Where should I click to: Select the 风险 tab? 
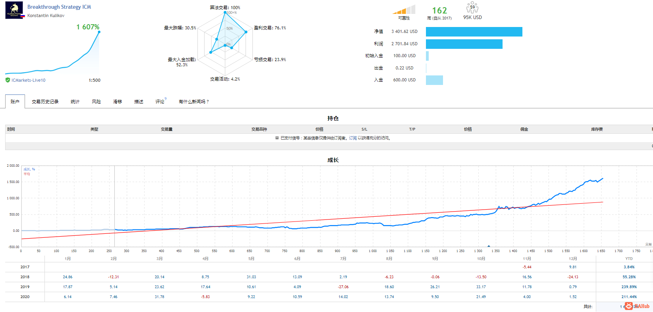point(96,102)
